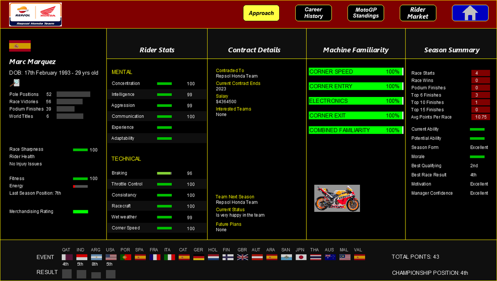Click the Pole Positions bar
The height and width of the screenshot is (281, 497).
[73, 94]
